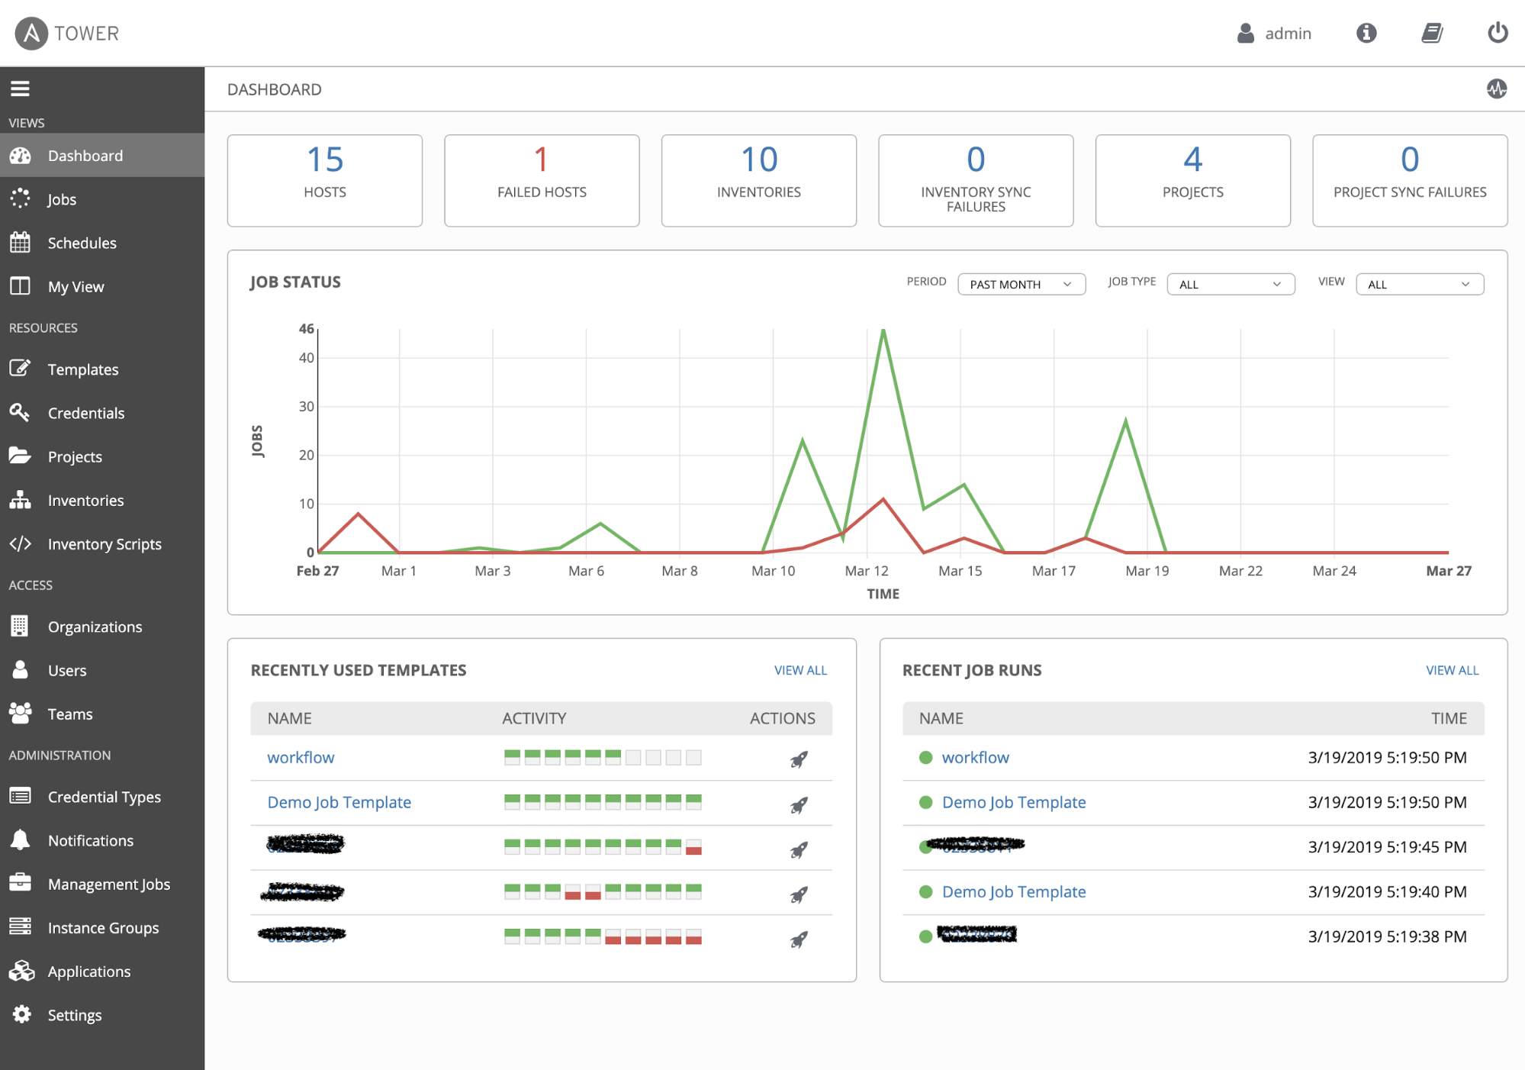Click the Failed Hosts count tile
This screenshot has height=1070, width=1525.
[x=542, y=180]
